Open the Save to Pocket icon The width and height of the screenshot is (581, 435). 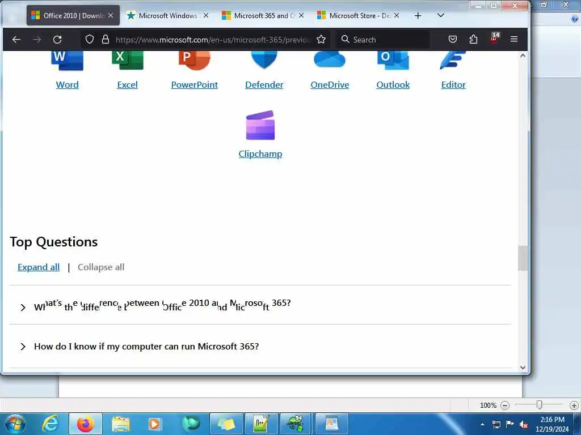(x=452, y=39)
